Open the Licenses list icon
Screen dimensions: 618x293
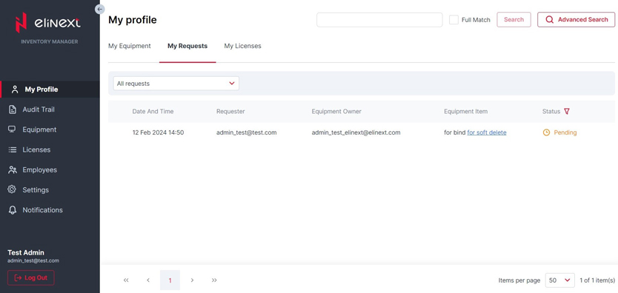click(13, 149)
